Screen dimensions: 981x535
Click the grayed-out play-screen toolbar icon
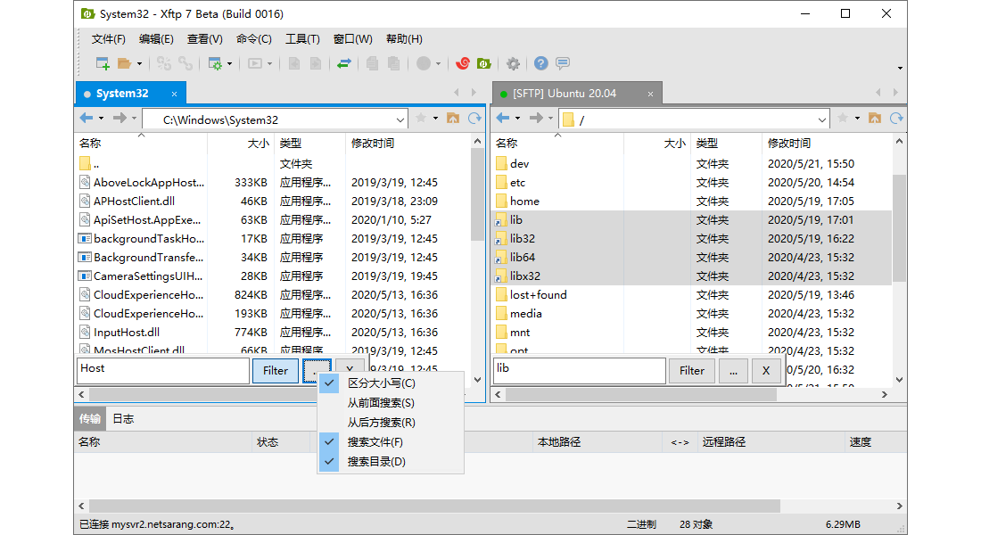point(255,64)
